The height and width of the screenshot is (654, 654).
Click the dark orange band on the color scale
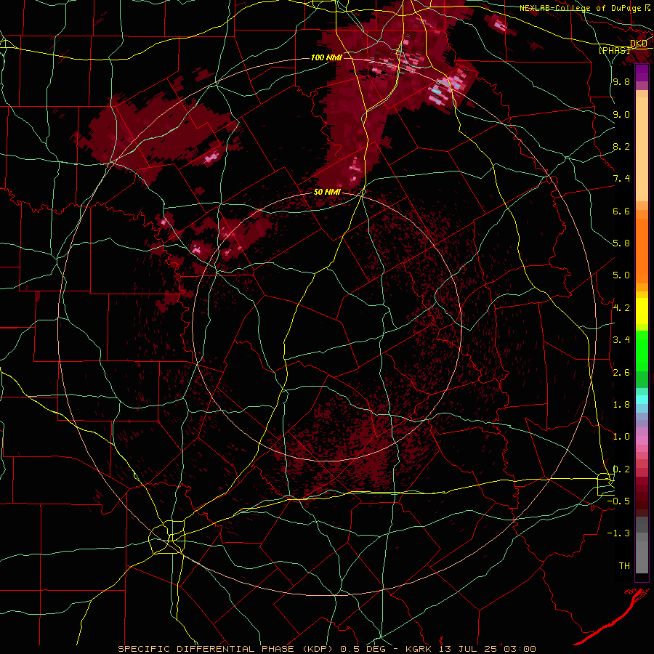(x=642, y=250)
